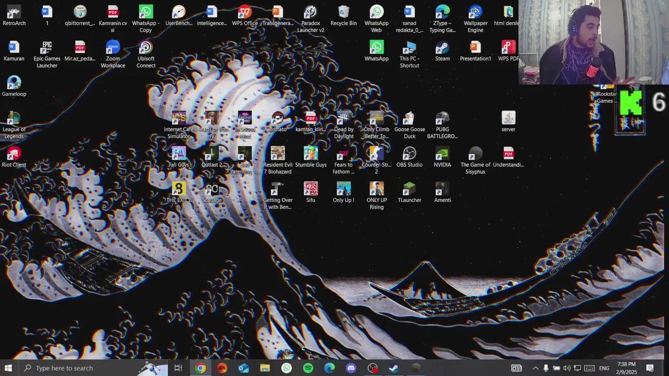Viewport: 669px width, 376px height.
Task: Open Outlook from the taskbar
Action: click(244, 368)
